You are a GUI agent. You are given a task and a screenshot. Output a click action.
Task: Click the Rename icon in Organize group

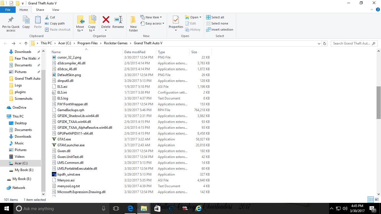point(118,20)
